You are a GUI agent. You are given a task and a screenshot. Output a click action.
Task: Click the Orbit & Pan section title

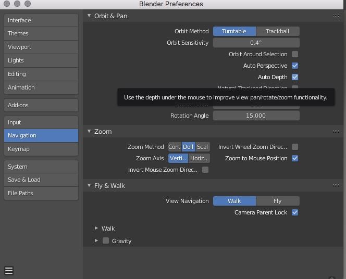(x=111, y=16)
